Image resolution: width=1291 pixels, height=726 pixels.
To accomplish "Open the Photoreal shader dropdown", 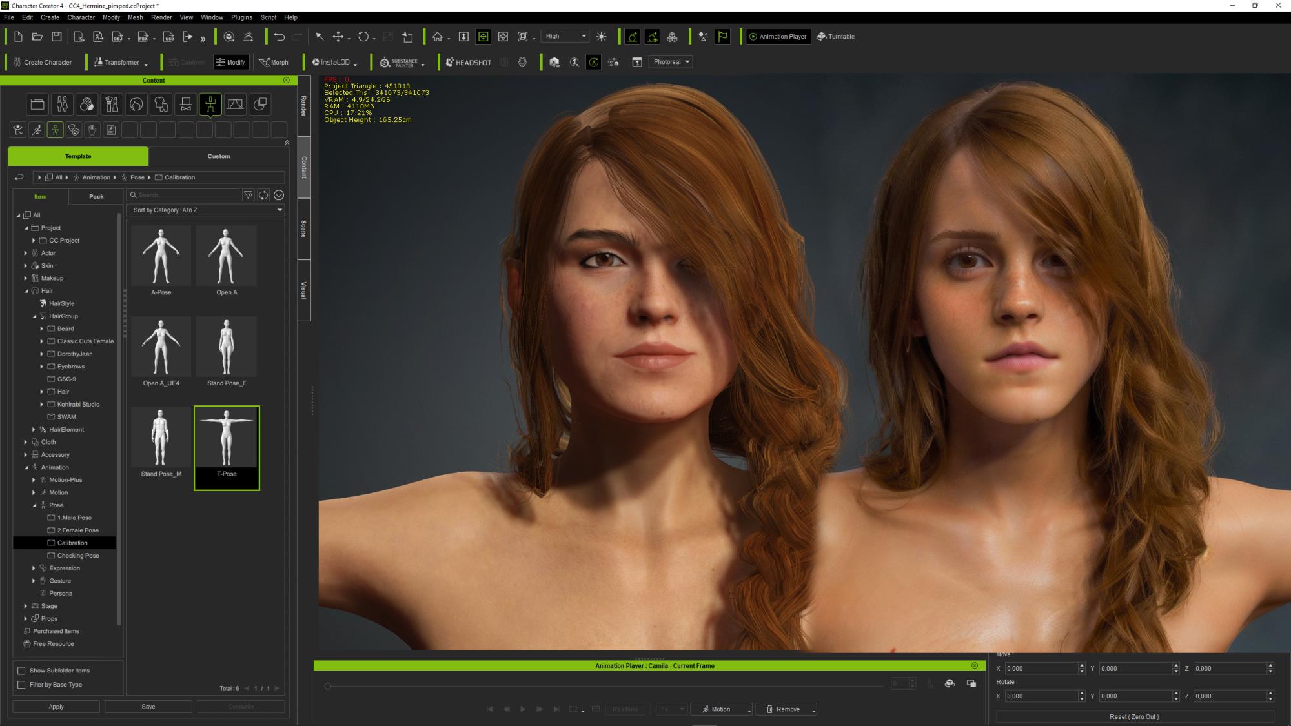I will pos(671,62).
